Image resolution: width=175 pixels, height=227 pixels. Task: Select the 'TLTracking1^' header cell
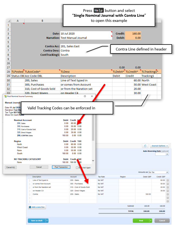(x=149, y=72)
